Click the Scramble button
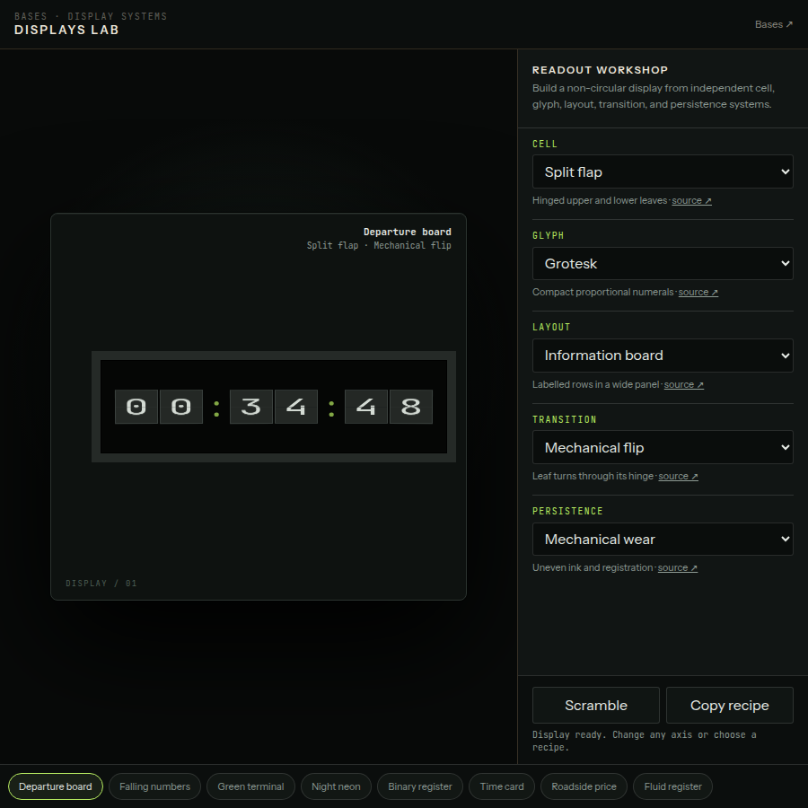Screen dimensions: 808x808 tap(596, 705)
